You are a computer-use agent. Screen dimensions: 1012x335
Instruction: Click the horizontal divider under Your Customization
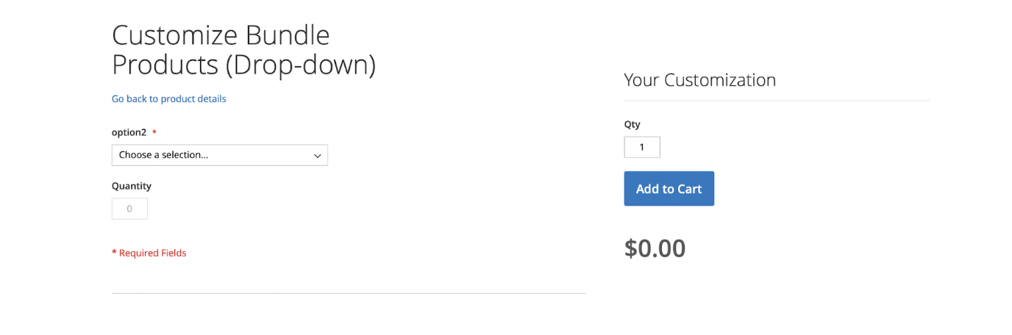click(777, 100)
